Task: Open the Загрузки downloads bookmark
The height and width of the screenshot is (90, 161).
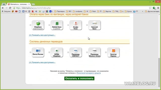Action: pos(6,11)
